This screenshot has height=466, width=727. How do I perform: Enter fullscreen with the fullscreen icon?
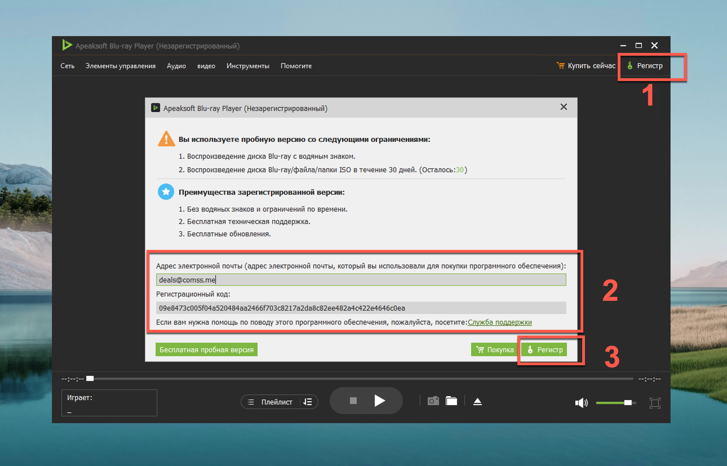coord(655,403)
